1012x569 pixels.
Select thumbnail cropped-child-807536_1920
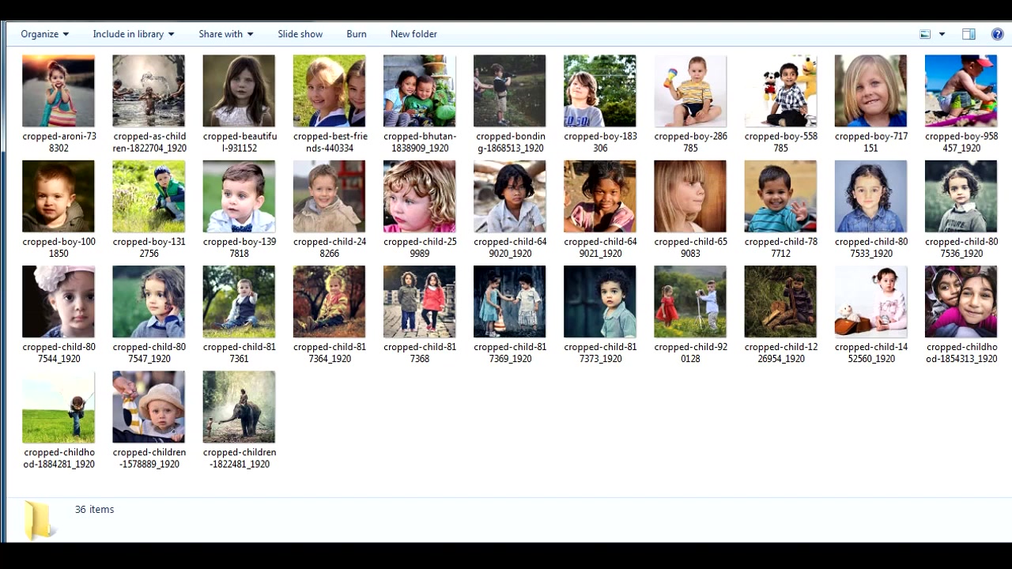[961, 196]
